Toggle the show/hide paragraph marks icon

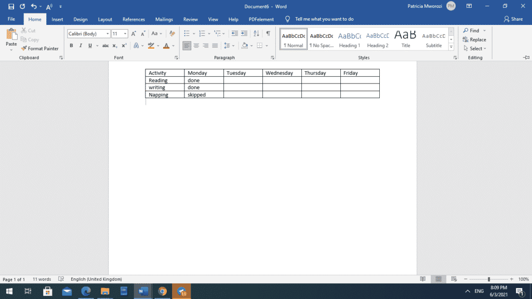point(268,33)
